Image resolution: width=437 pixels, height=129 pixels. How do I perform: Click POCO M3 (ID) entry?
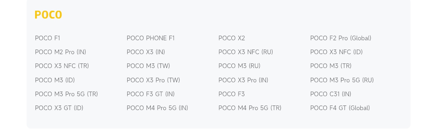click(x=55, y=80)
